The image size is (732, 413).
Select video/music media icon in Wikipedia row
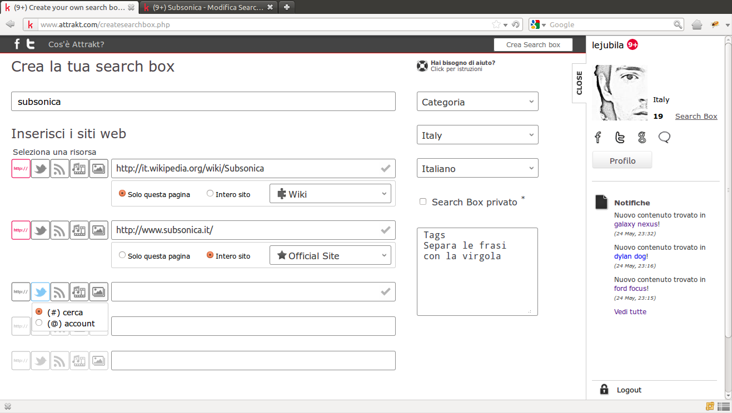[x=79, y=169]
